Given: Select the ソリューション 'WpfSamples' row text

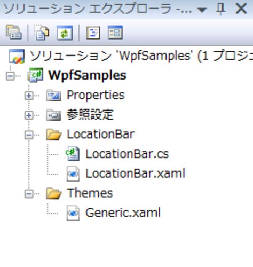Looking at the screenshot, I should pyautogui.click(x=141, y=56).
